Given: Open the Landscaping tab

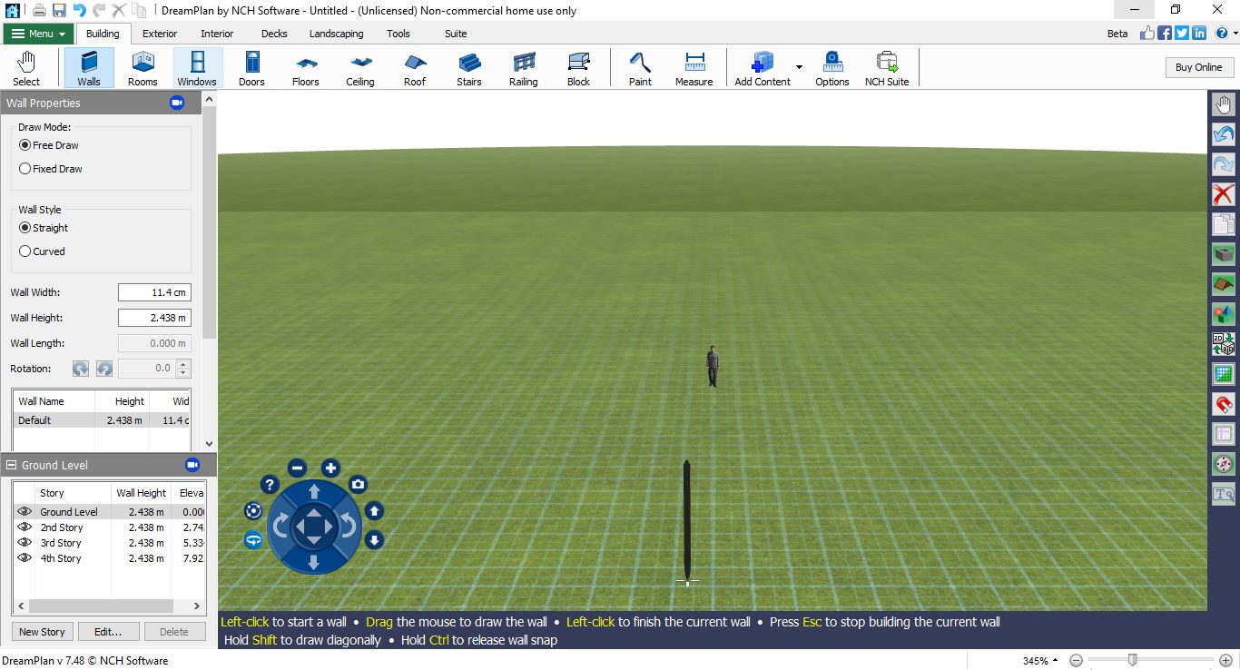Looking at the screenshot, I should (336, 34).
